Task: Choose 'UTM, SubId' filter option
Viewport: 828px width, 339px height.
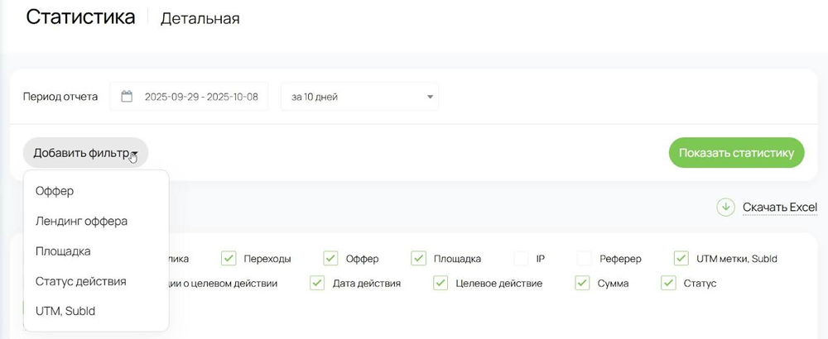Action: point(65,311)
